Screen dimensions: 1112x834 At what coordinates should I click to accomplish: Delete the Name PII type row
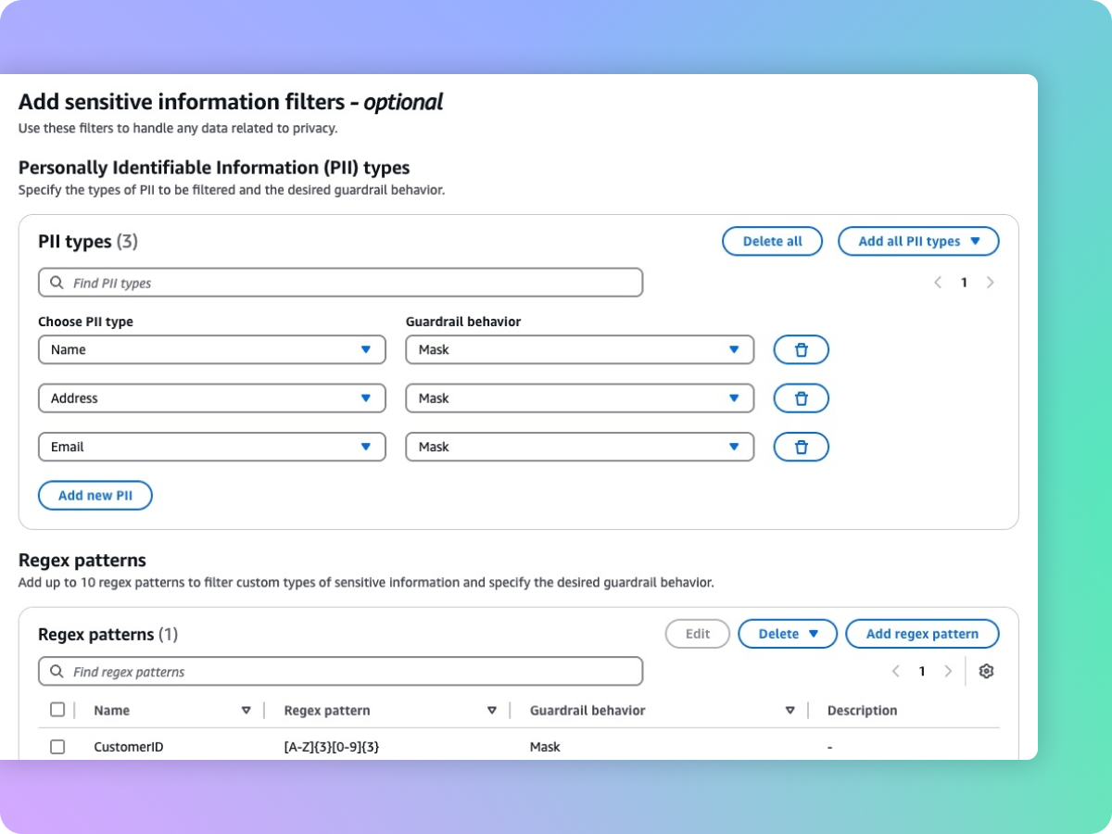(x=801, y=349)
